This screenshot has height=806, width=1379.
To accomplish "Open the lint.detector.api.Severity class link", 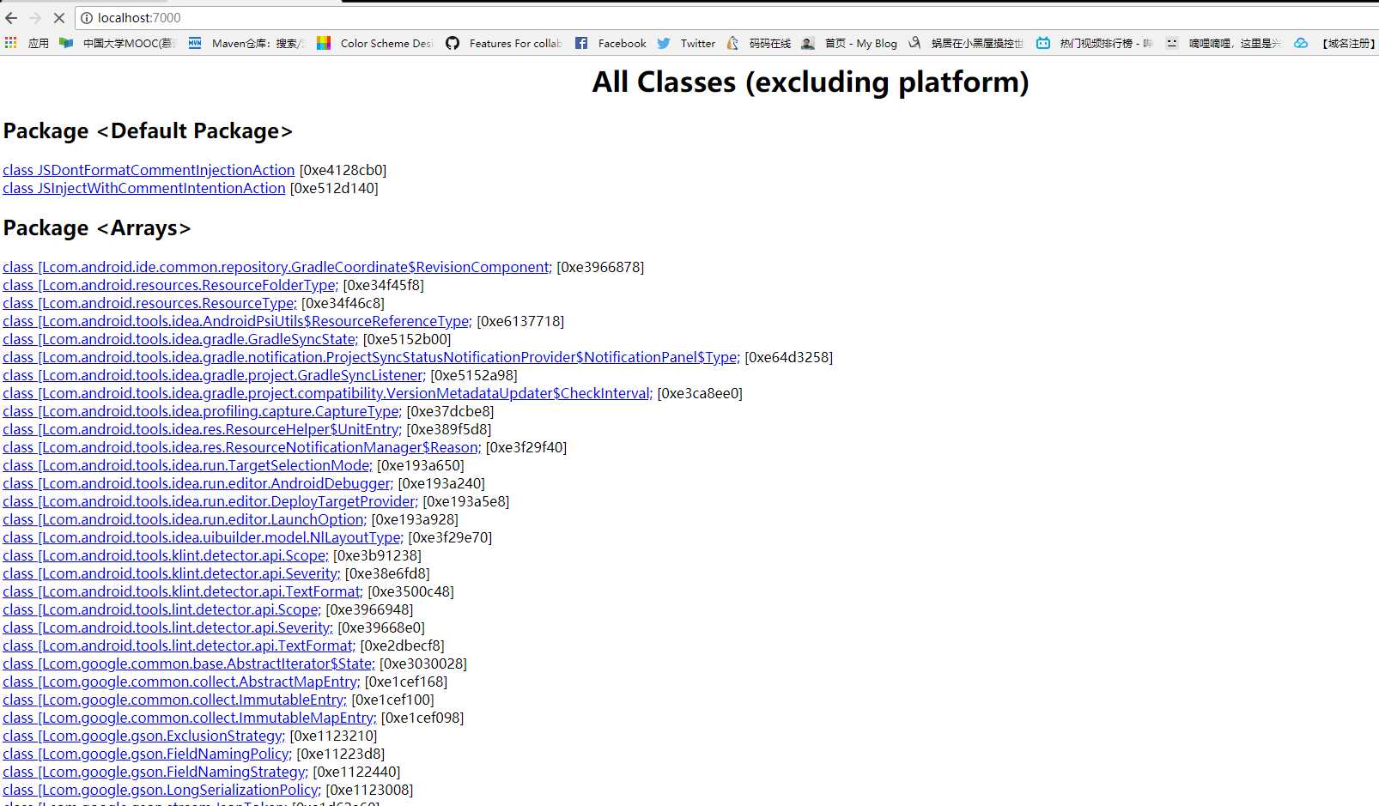I will point(168,627).
